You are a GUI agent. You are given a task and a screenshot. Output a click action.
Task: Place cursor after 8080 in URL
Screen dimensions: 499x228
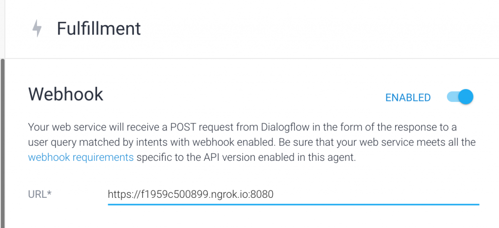(274, 194)
